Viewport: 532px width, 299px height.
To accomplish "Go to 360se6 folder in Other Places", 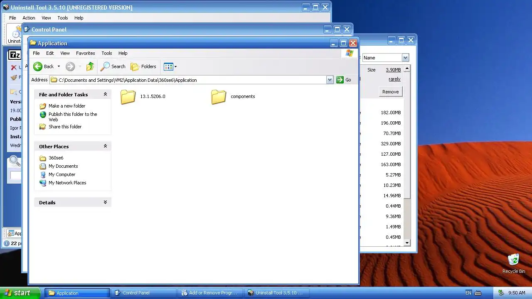I will (56, 158).
